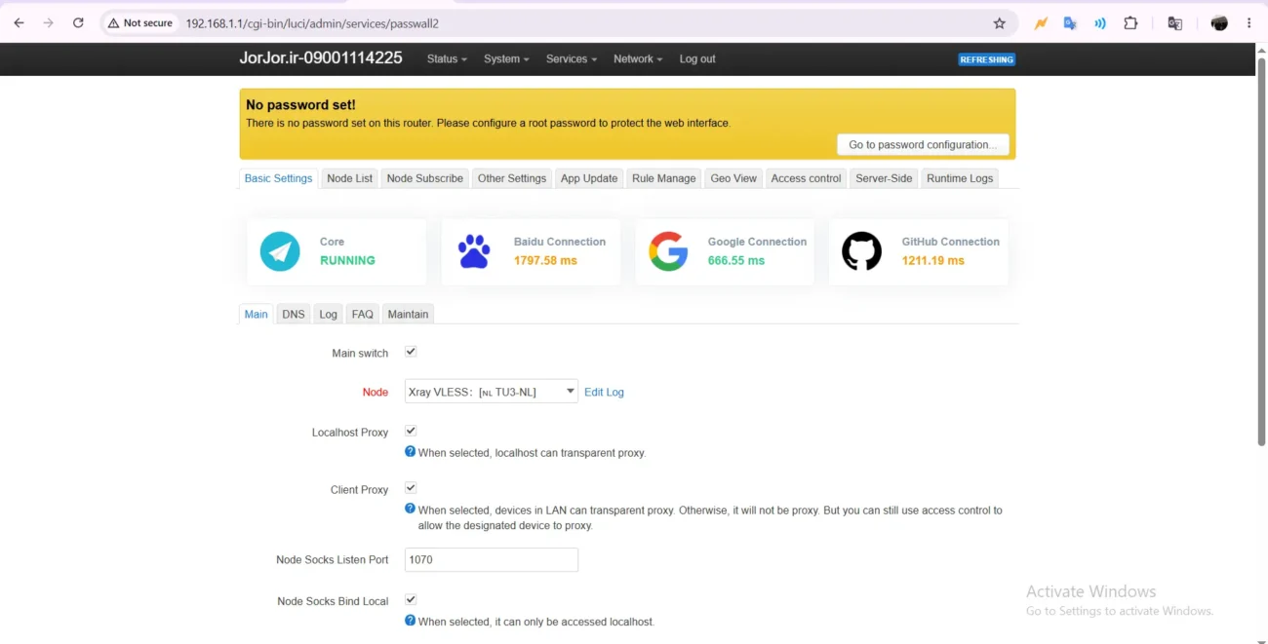Expand the Status menu
Image resolution: width=1268 pixels, height=644 pixels.
pyautogui.click(x=447, y=59)
